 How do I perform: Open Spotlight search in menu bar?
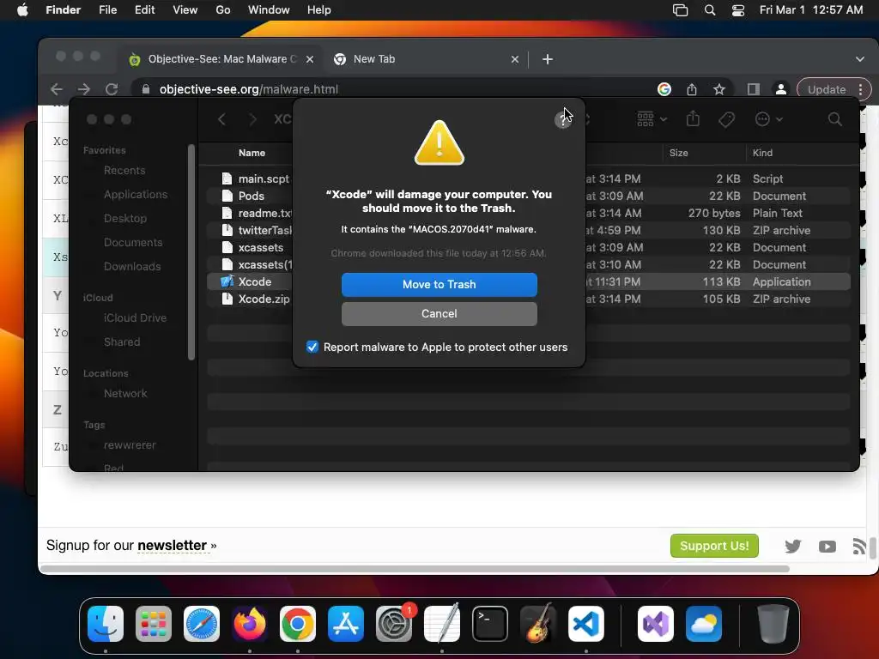[710, 10]
